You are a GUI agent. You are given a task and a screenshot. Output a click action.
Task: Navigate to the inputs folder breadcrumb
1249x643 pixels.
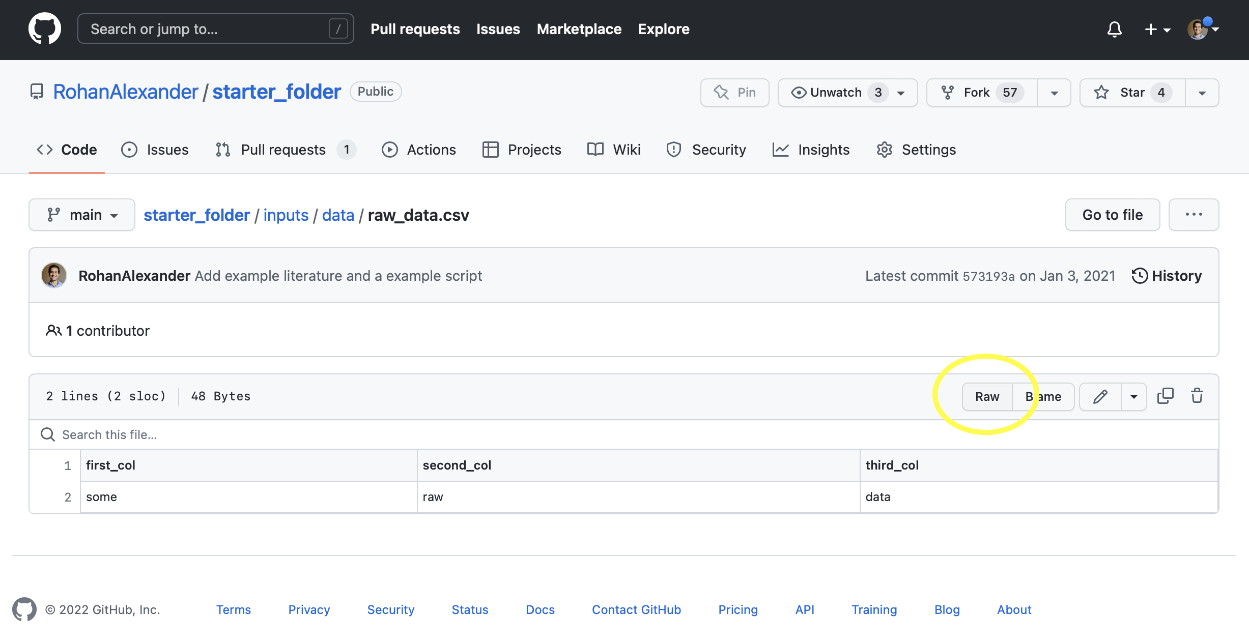point(286,215)
